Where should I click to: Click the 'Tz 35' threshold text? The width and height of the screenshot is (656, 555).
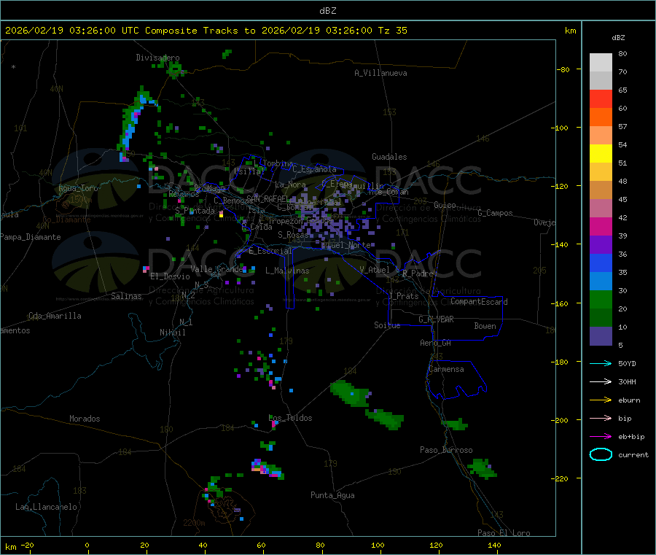click(392, 31)
